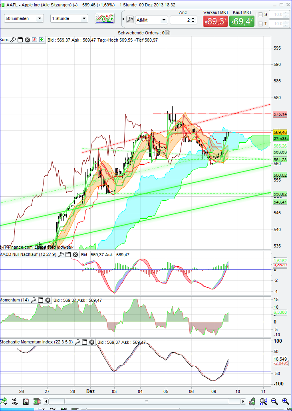Remove the Stochastic Momentum Index indicator
This screenshot has height=411, width=292.
[91, 342]
